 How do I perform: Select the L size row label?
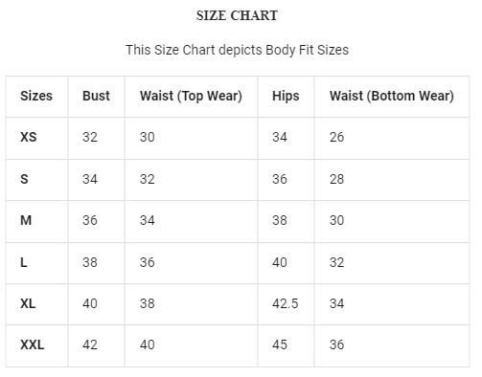(x=24, y=262)
